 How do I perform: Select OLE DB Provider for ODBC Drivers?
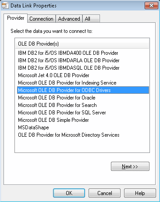pos(83,90)
